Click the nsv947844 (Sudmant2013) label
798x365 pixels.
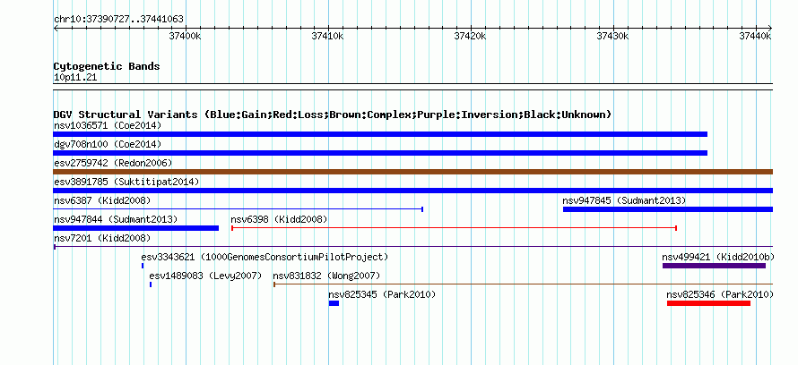point(116,219)
